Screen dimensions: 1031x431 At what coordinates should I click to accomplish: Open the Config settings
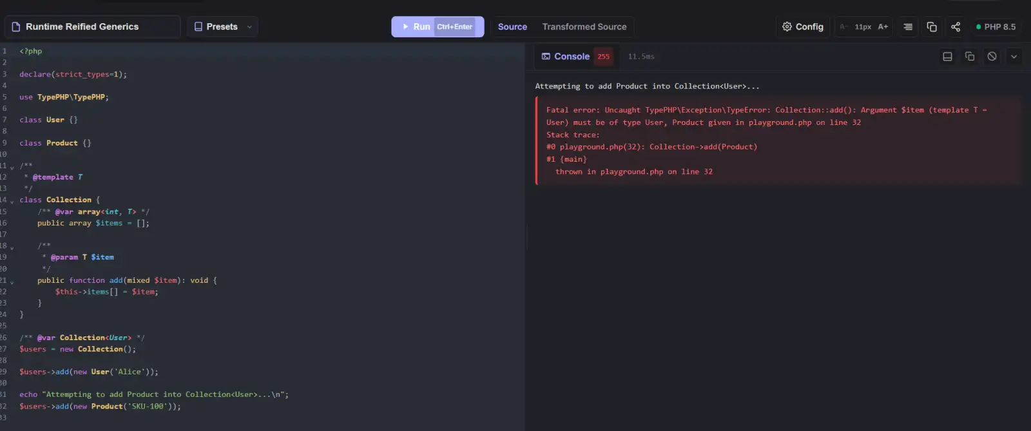803,26
